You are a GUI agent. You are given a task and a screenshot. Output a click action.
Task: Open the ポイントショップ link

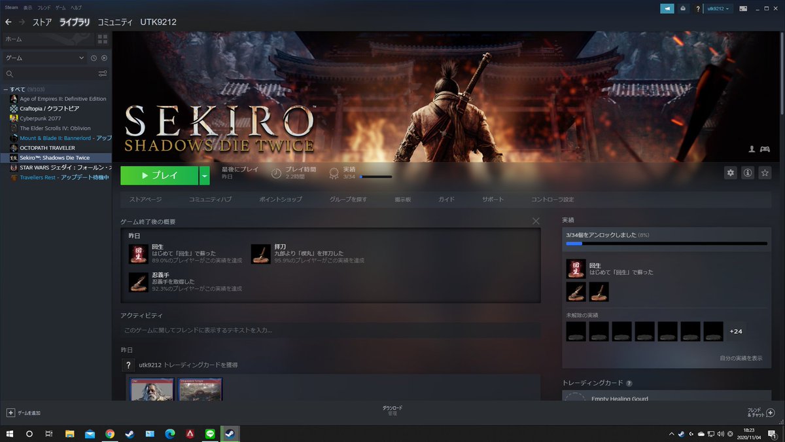pos(281,199)
